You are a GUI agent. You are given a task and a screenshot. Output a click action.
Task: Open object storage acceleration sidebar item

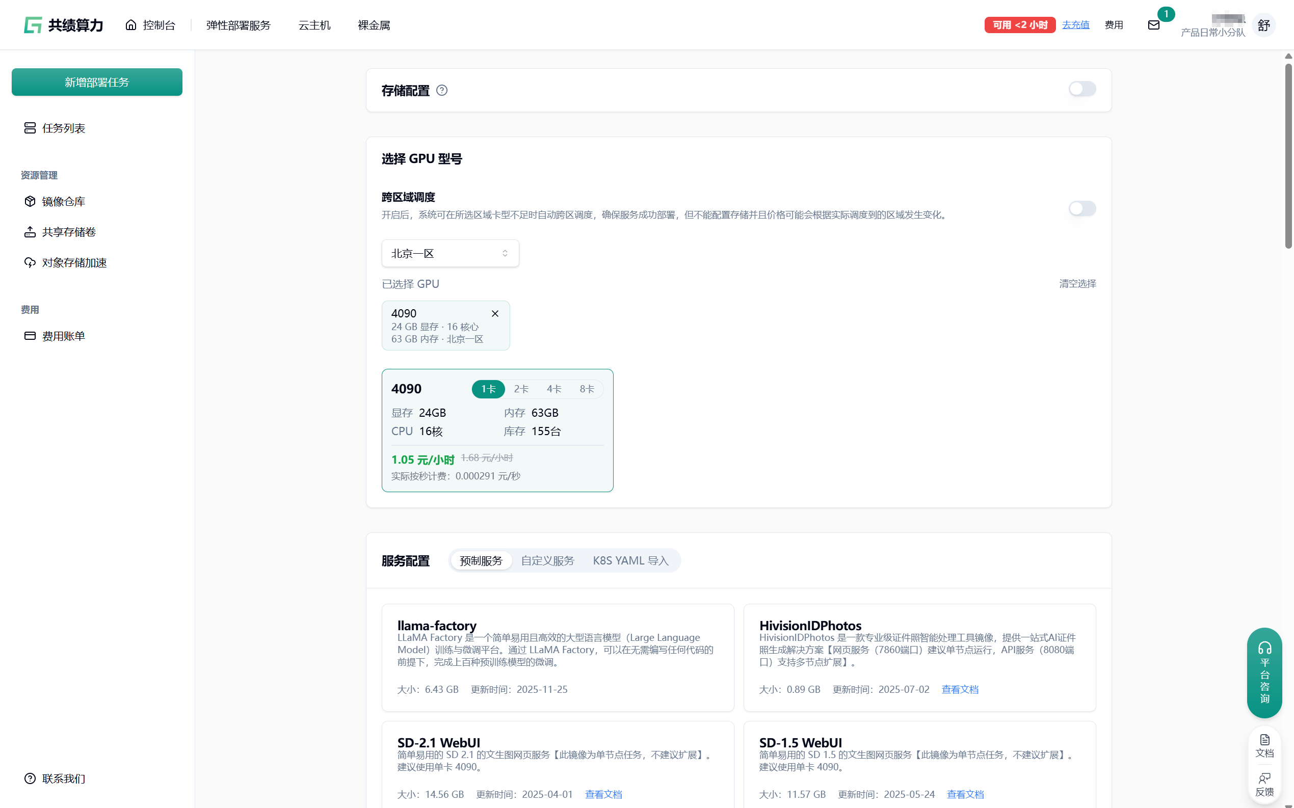coord(74,262)
